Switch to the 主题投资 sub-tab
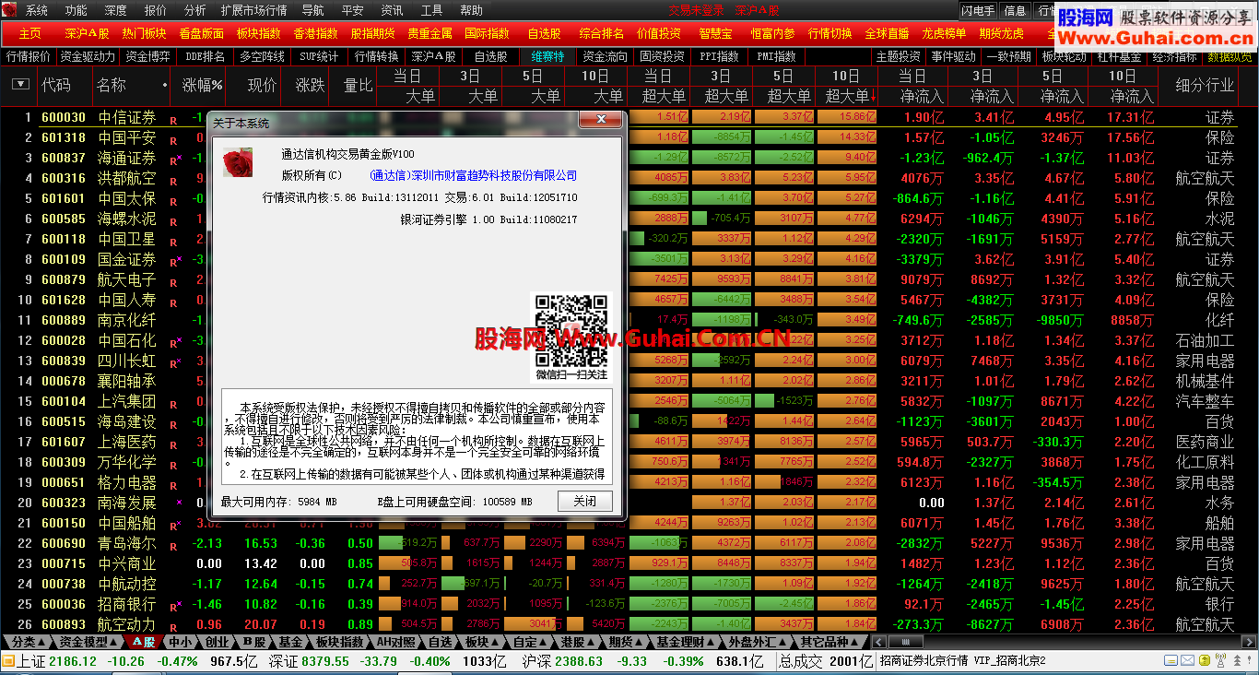 (x=898, y=56)
